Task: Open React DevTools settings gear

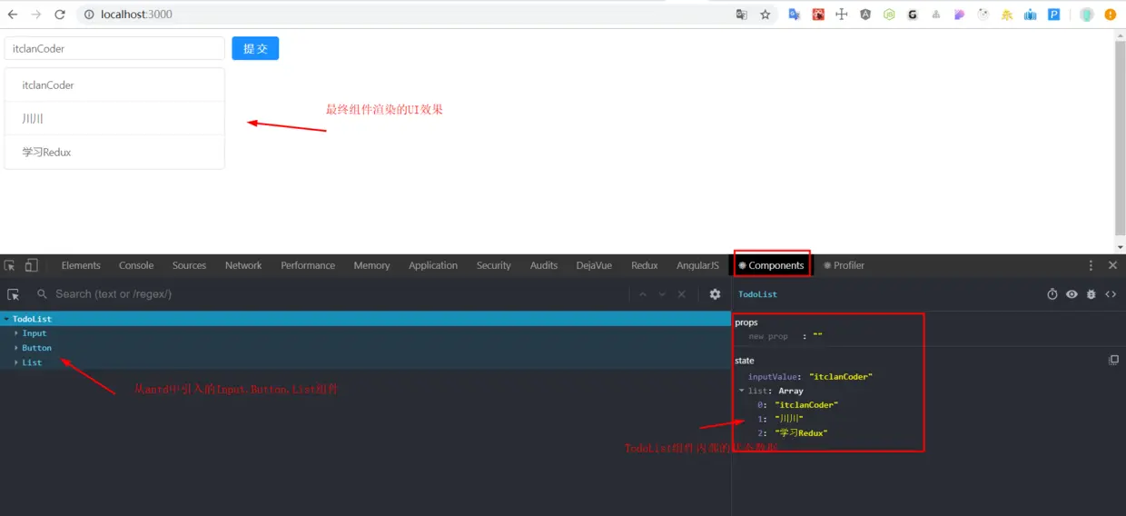Action: point(715,294)
